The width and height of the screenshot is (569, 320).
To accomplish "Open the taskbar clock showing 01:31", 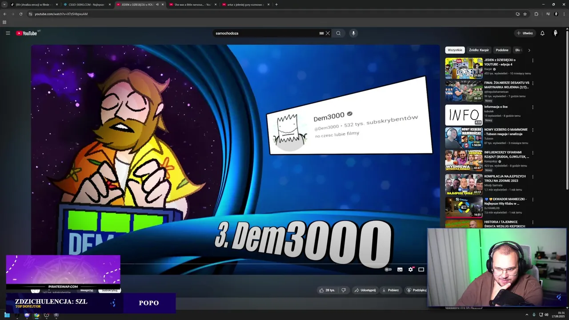I will tap(558, 315).
